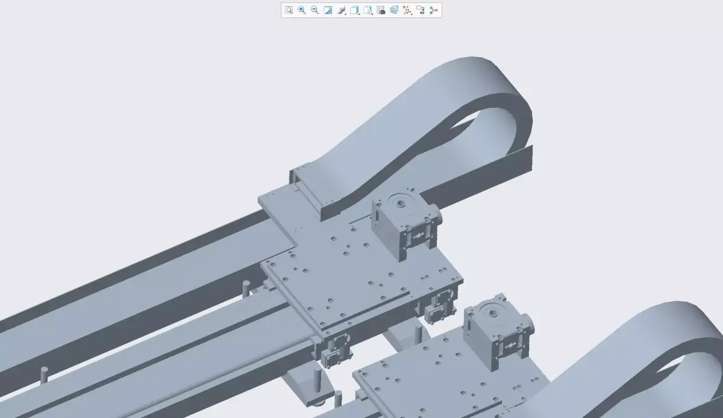723x418 pixels.
Task: Click the Named Views cube icon
Action: click(393, 10)
